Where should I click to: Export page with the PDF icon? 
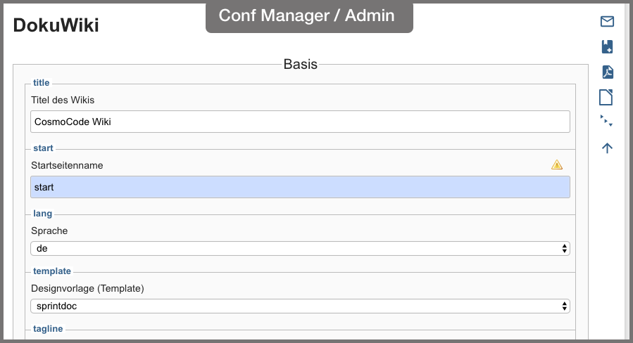[x=607, y=72]
